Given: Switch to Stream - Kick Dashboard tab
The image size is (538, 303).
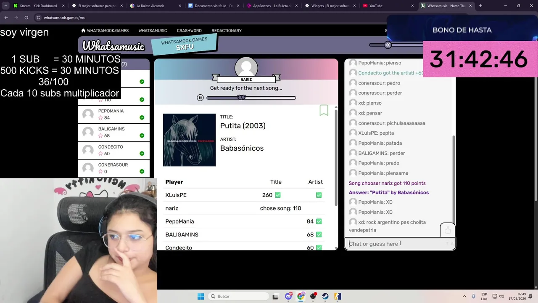Looking at the screenshot, I should click(x=39, y=6).
